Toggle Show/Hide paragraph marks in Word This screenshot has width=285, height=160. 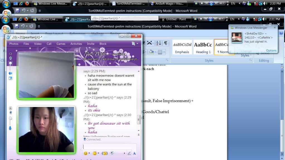pos(165,43)
